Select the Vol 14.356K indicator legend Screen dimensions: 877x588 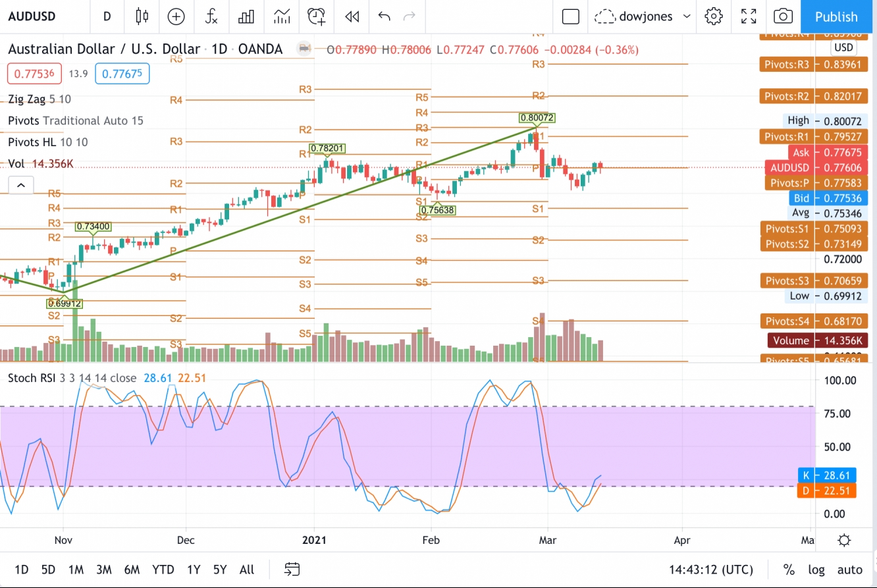click(41, 163)
